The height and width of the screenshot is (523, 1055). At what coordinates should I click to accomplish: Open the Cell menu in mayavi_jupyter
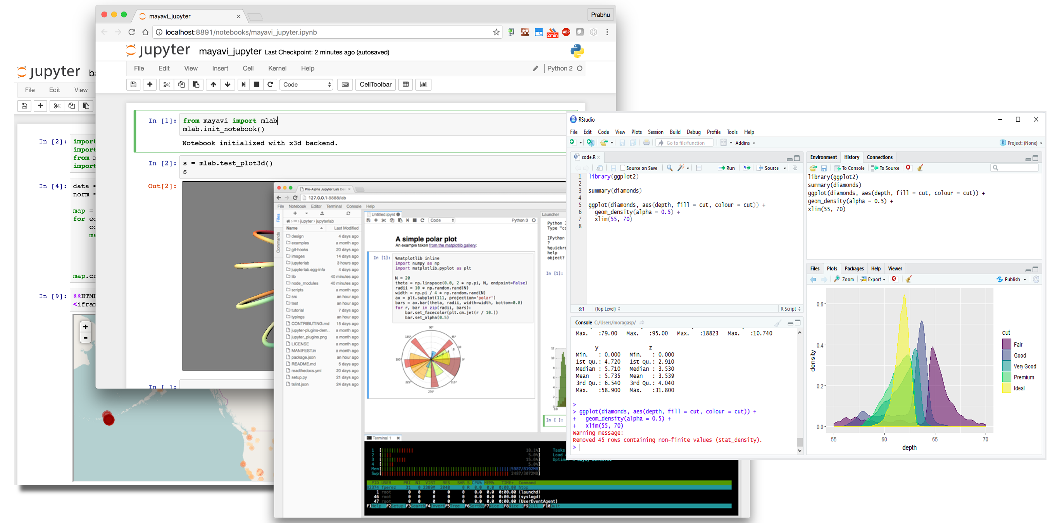pyautogui.click(x=248, y=68)
